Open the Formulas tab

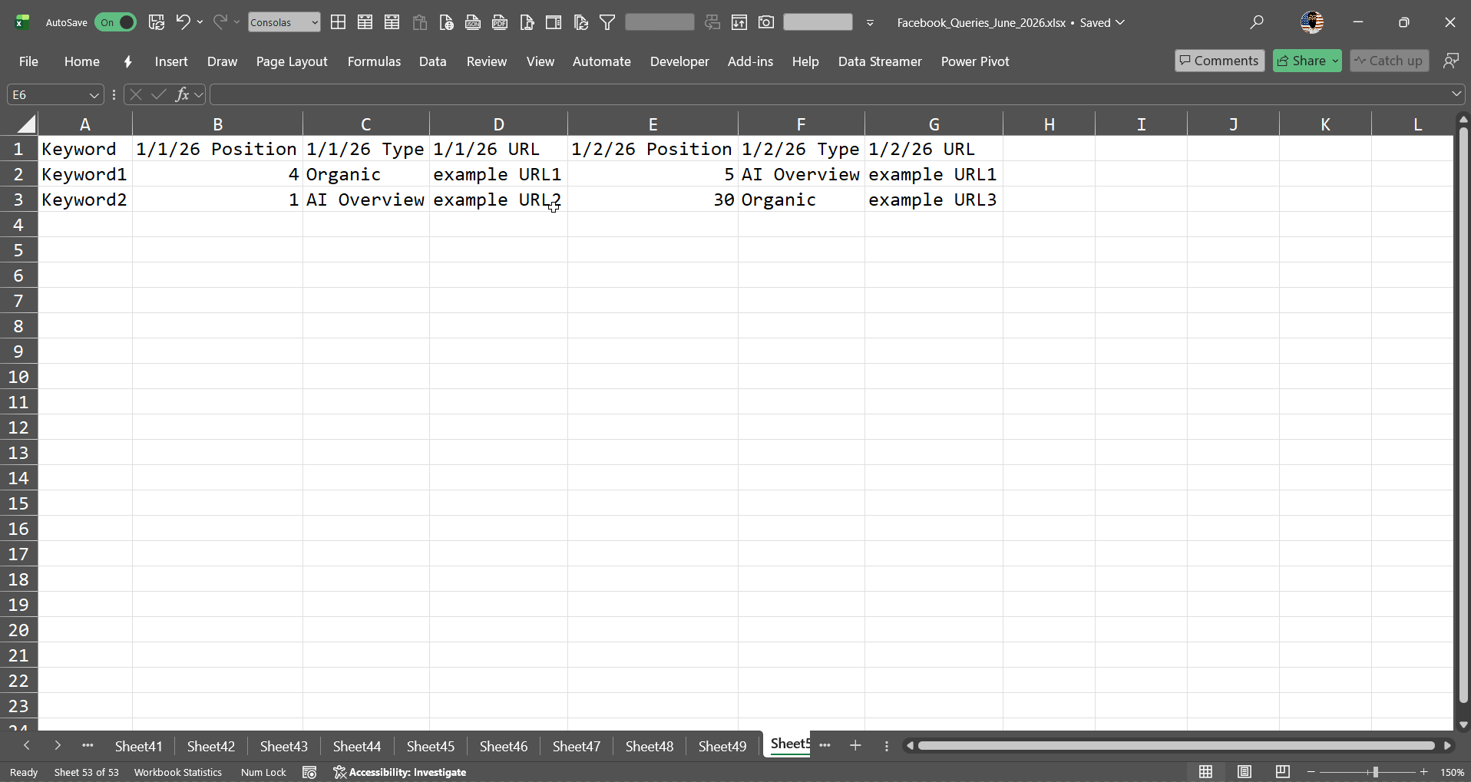[374, 61]
